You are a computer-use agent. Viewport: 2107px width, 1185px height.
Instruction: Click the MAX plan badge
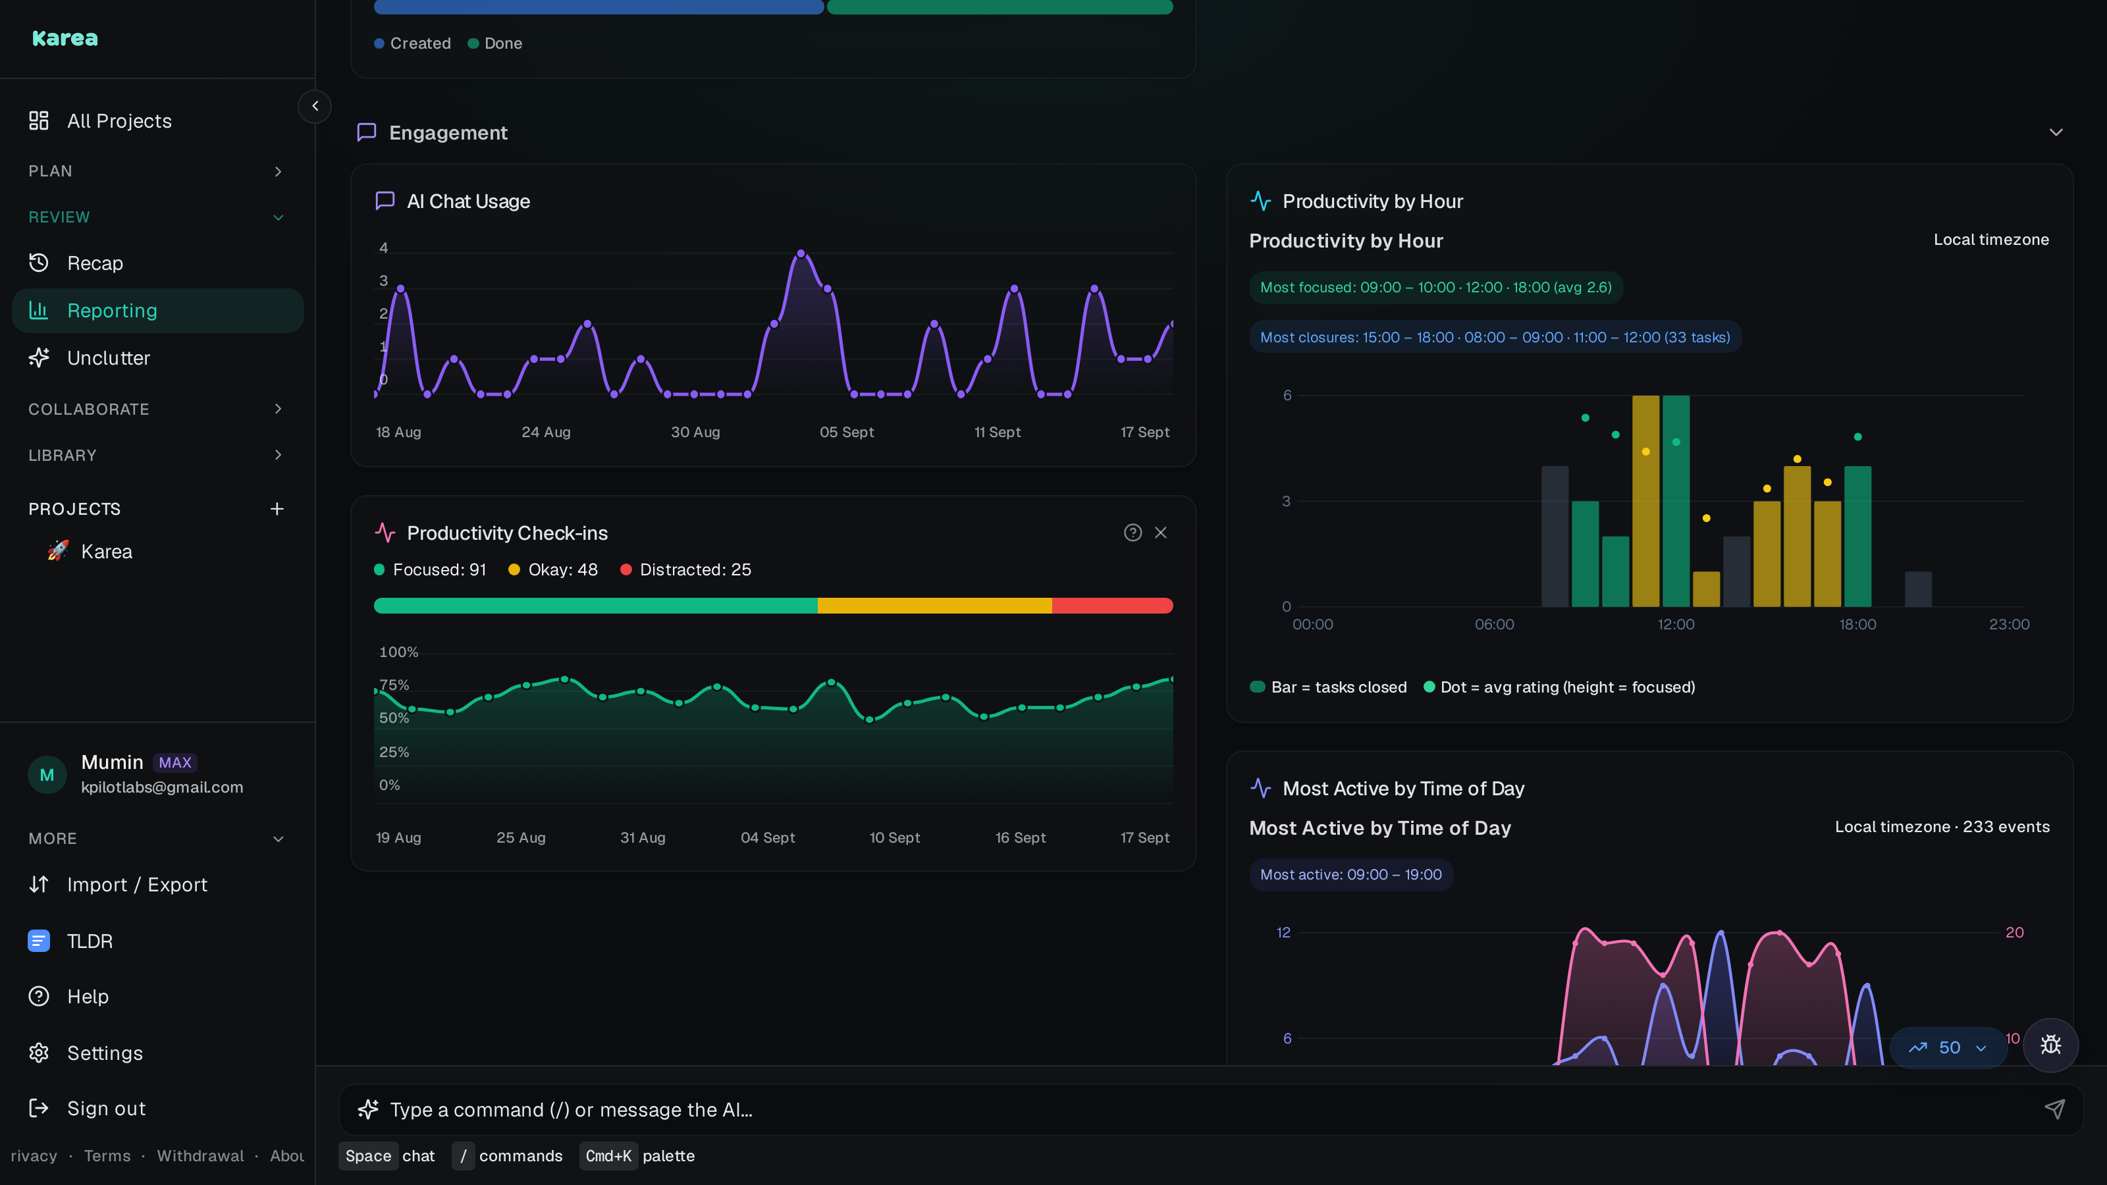click(175, 762)
